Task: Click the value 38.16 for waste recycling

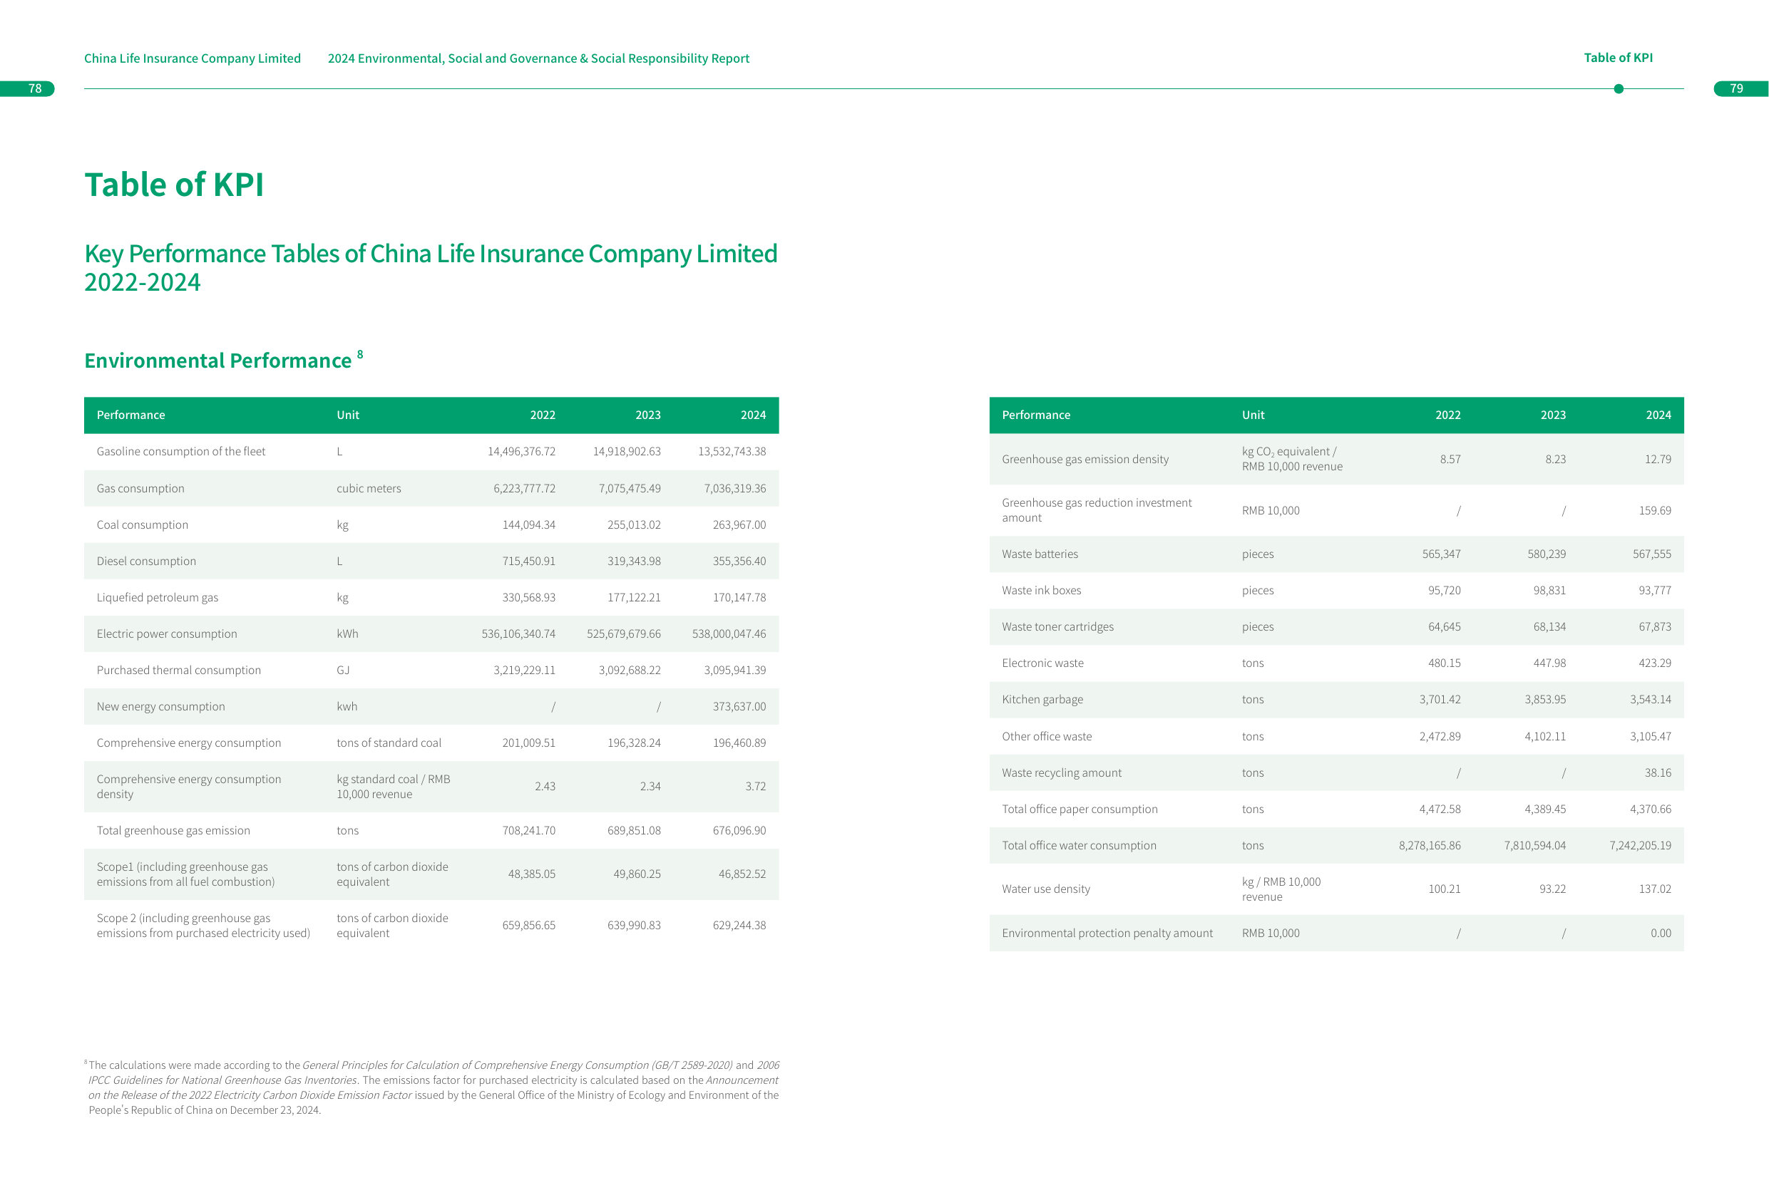Action: click(x=1657, y=773)
